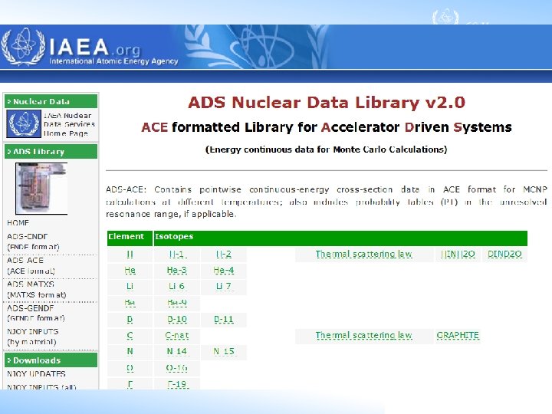
Task: Click the B element link
Action: [130, 319]
